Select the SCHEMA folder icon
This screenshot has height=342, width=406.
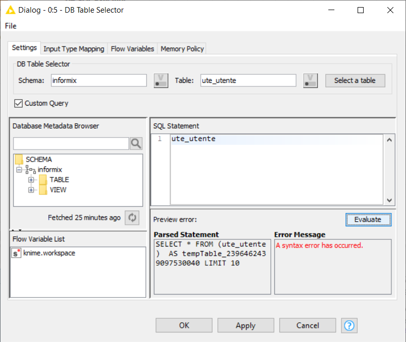(x=19, y=160)
